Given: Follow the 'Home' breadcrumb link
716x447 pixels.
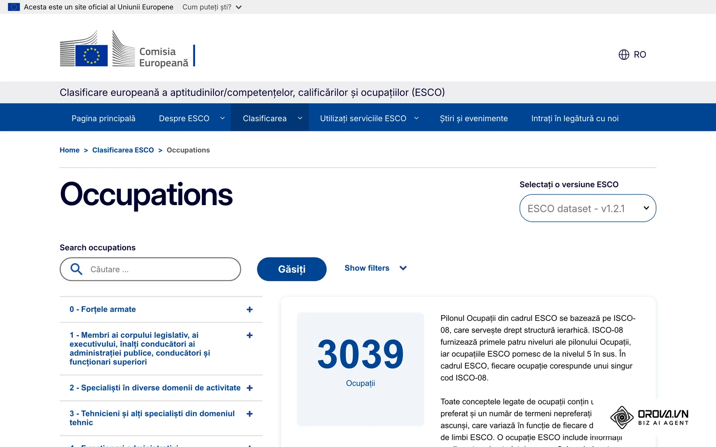Looking at the screenshot, I should tap(69, 150).
